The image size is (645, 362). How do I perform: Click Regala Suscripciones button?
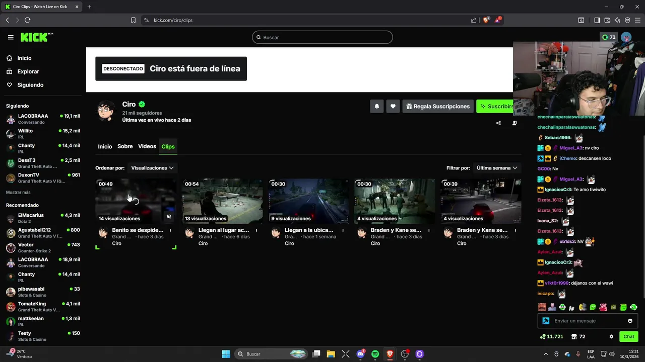click(437, 106)
